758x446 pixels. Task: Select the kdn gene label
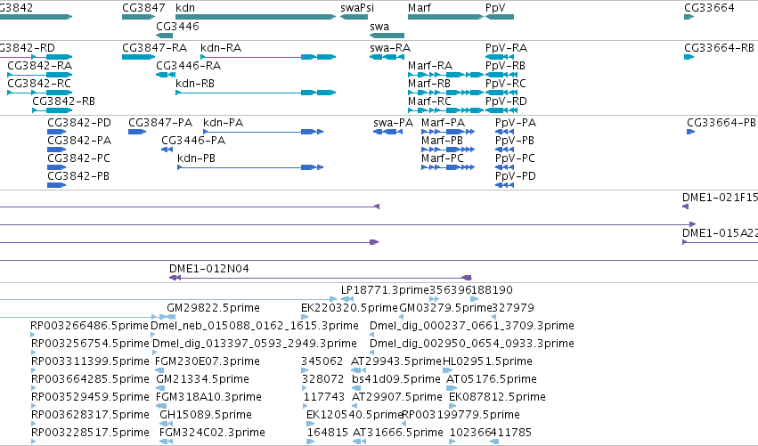[x=185, y=8]
